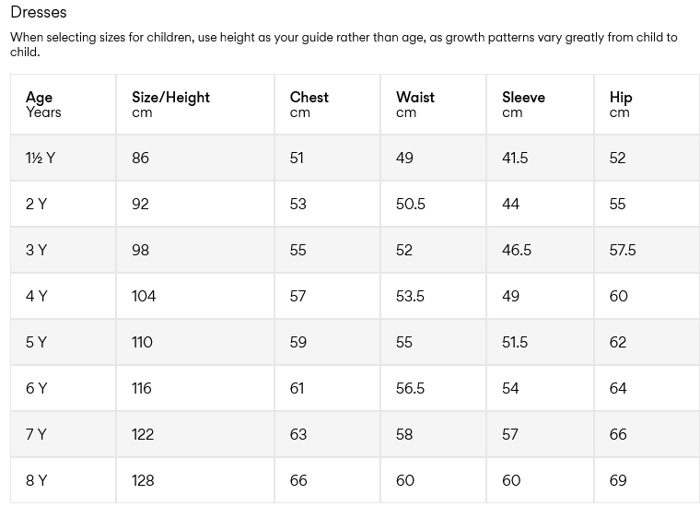Click the 8 Y age cell
Screen dimensions: 700x518
pyautogui.click(x=36, y=480)
